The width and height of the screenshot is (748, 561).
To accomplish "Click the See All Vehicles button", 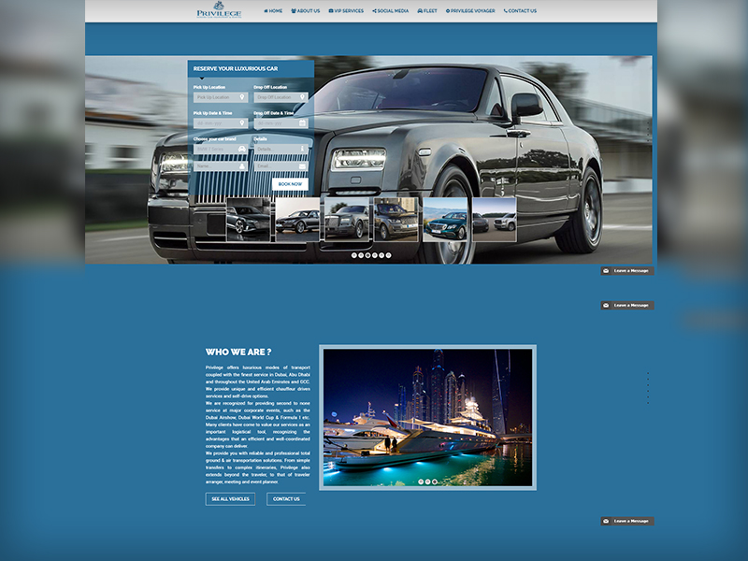I will point(230,499).
